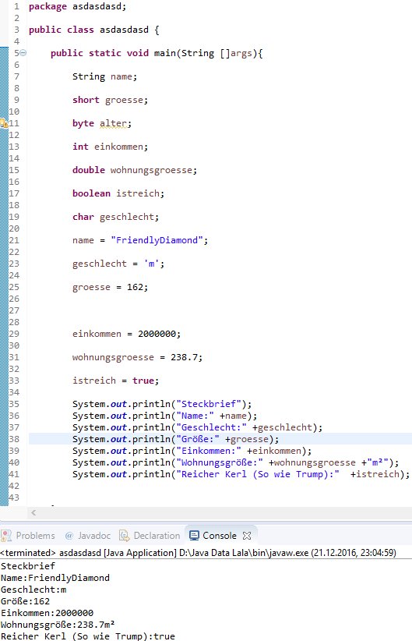Click console output Reicher Kerl line
The width and height of the screenshot is (412, 641).
pyautogui.click(x=88, y=636)
